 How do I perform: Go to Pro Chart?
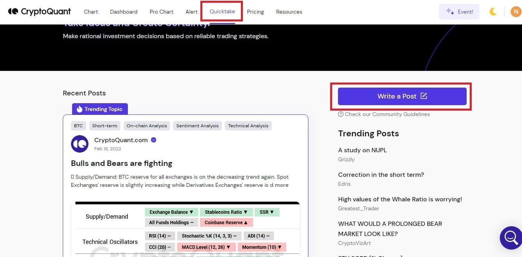(161, 12)
